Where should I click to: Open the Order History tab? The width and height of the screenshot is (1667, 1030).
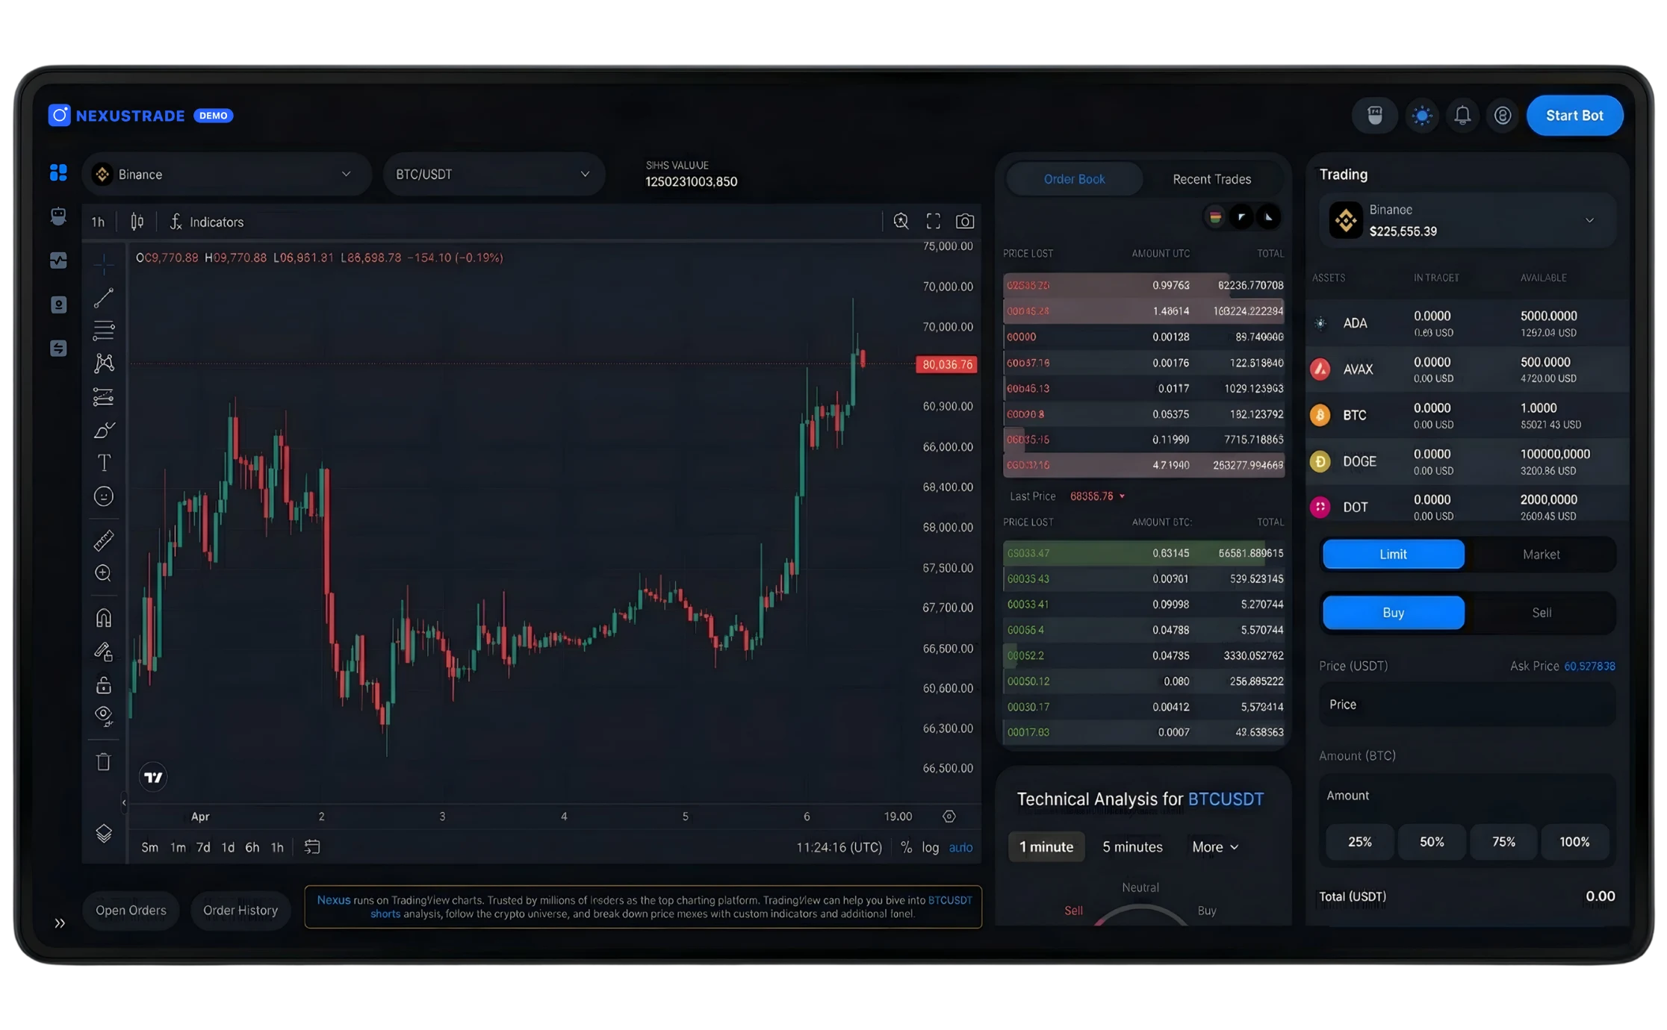[x=240, y=911]
